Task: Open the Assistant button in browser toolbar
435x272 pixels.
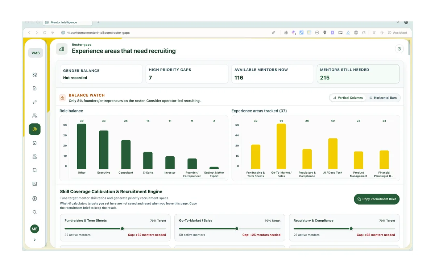Action: click(398, 33)
